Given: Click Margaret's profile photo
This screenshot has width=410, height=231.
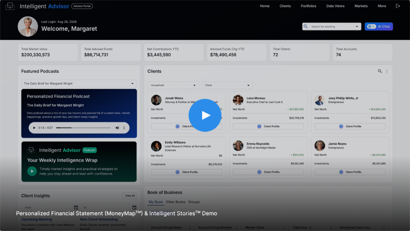Looking at the screenshot, I should (28, 26).
